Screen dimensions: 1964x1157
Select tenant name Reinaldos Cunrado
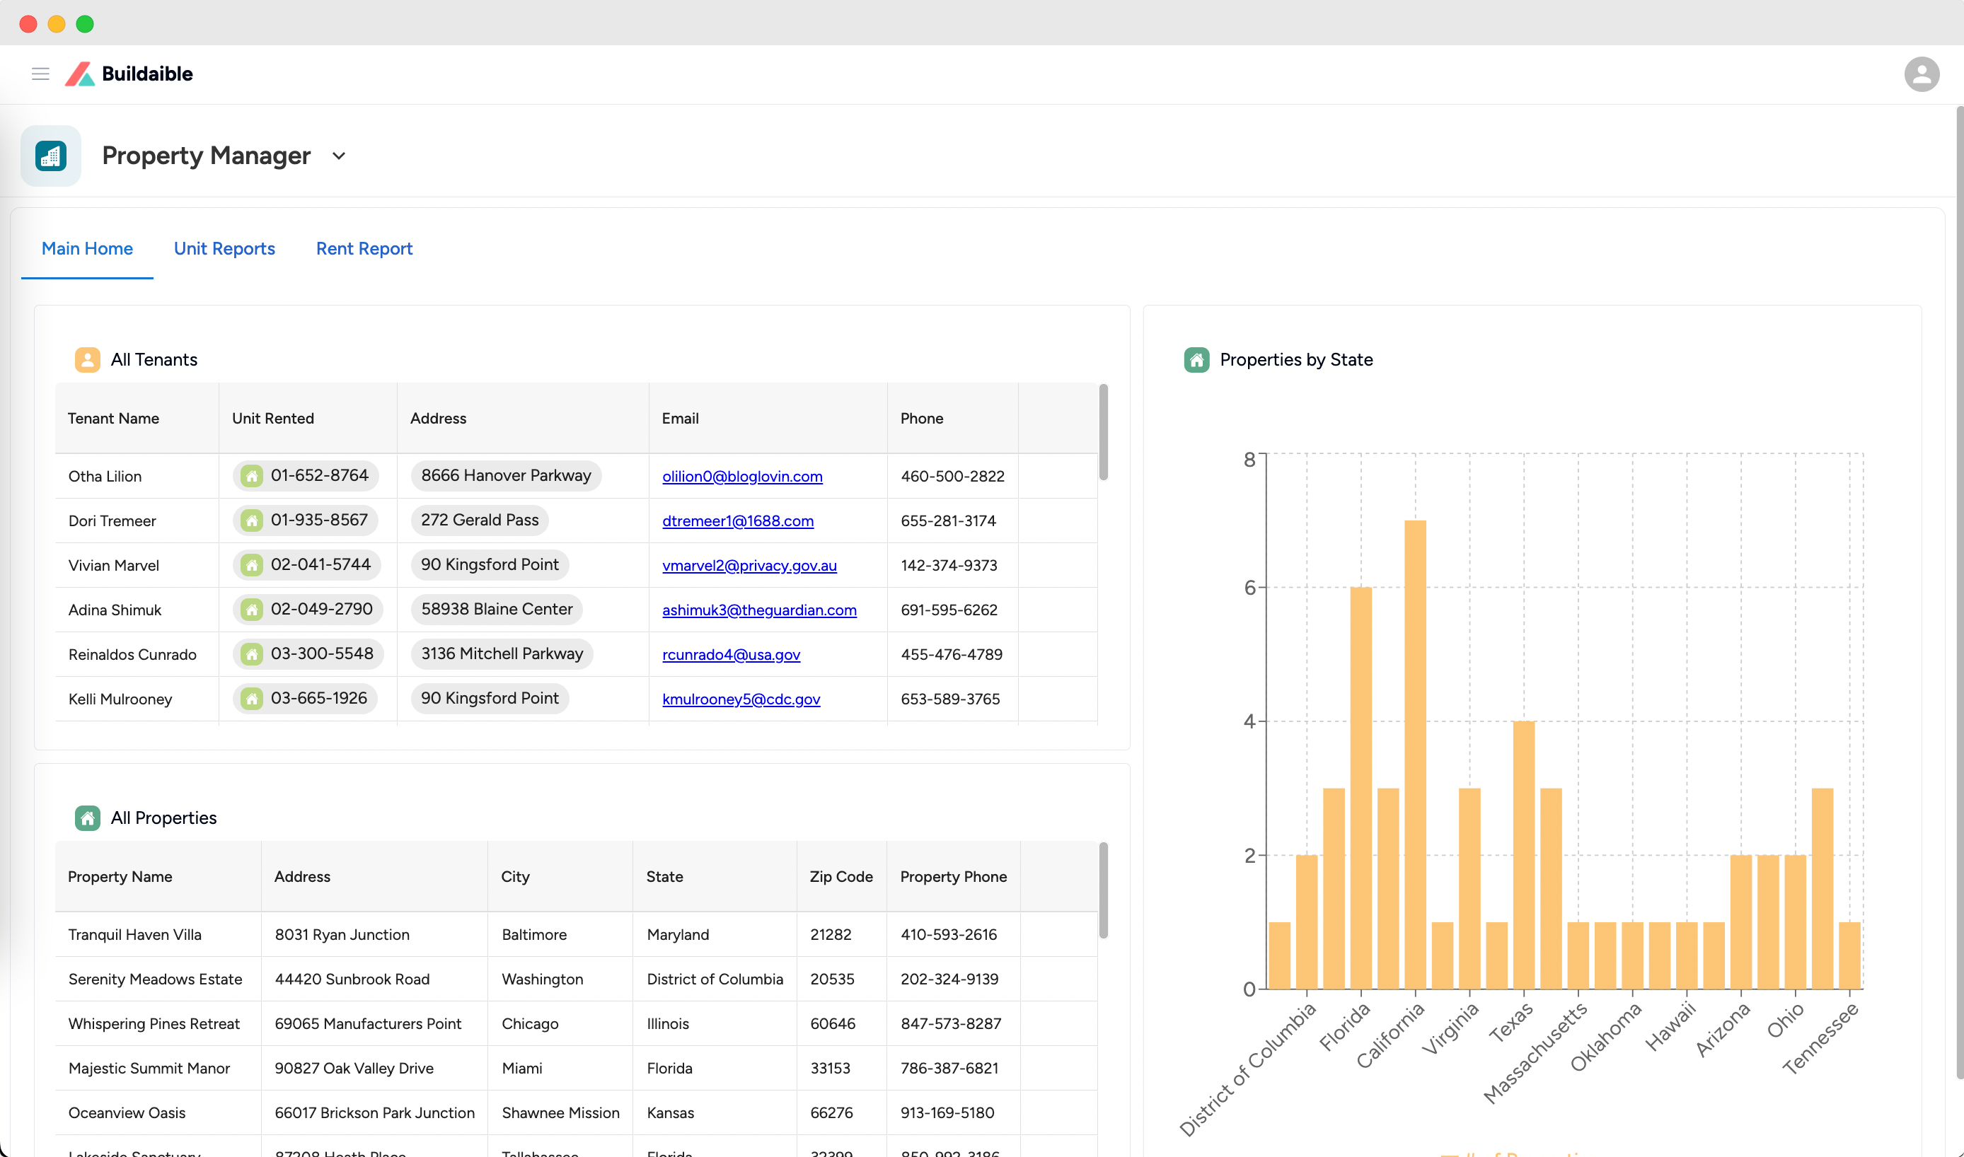pyautogui.click(x=132, y=654)
